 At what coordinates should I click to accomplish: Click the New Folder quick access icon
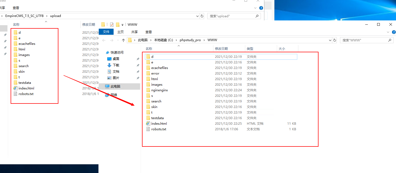pos(117,24)
